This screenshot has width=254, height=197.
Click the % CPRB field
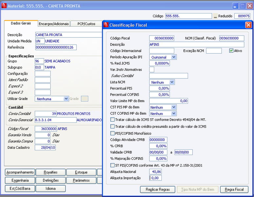pos(158,146)
